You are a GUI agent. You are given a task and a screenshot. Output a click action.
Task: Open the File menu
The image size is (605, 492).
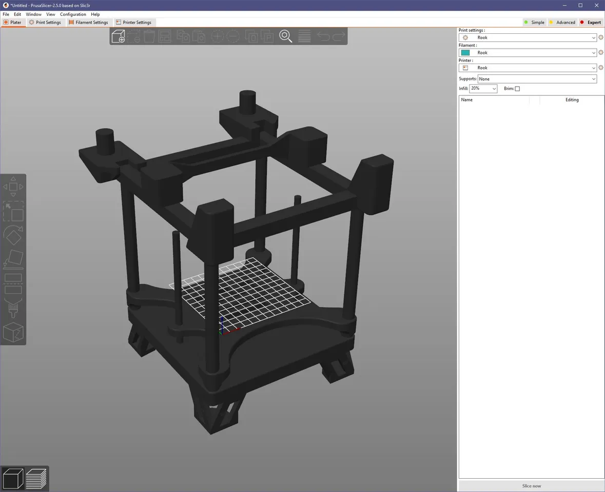point(6,14)
